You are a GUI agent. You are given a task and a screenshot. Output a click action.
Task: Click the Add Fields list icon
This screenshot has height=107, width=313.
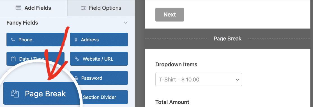(x=18, y=8)
